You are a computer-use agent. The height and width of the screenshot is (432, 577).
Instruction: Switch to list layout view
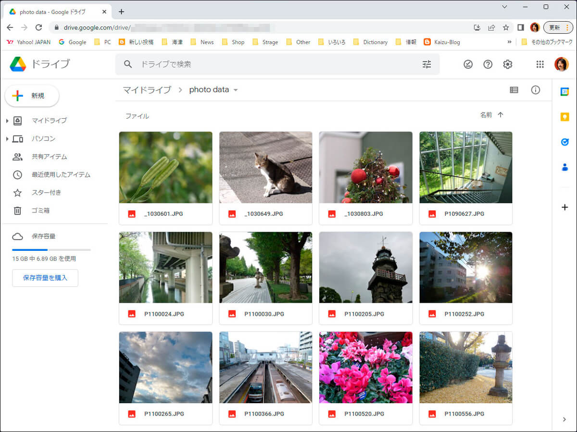514,90
